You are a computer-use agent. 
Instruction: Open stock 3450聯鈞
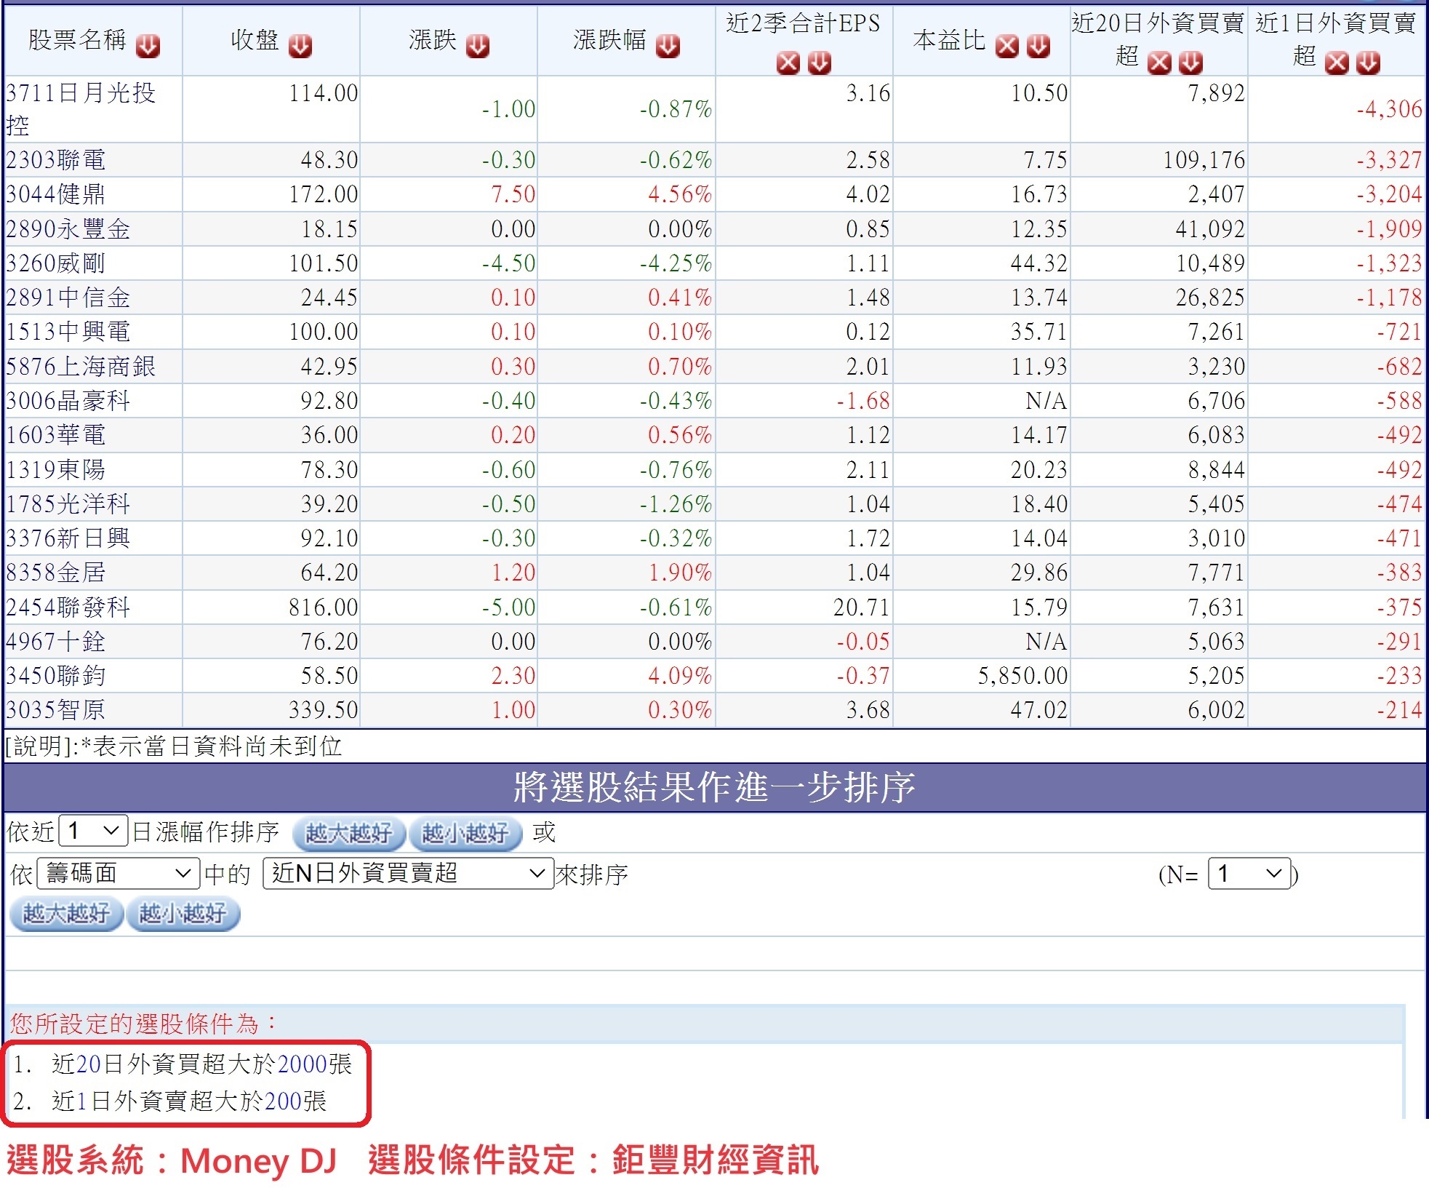click(x=56, y=676)
